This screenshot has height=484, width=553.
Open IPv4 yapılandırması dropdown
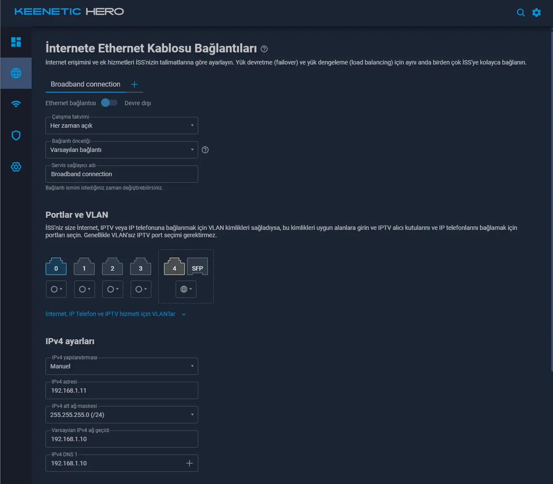tap(122, 366)
